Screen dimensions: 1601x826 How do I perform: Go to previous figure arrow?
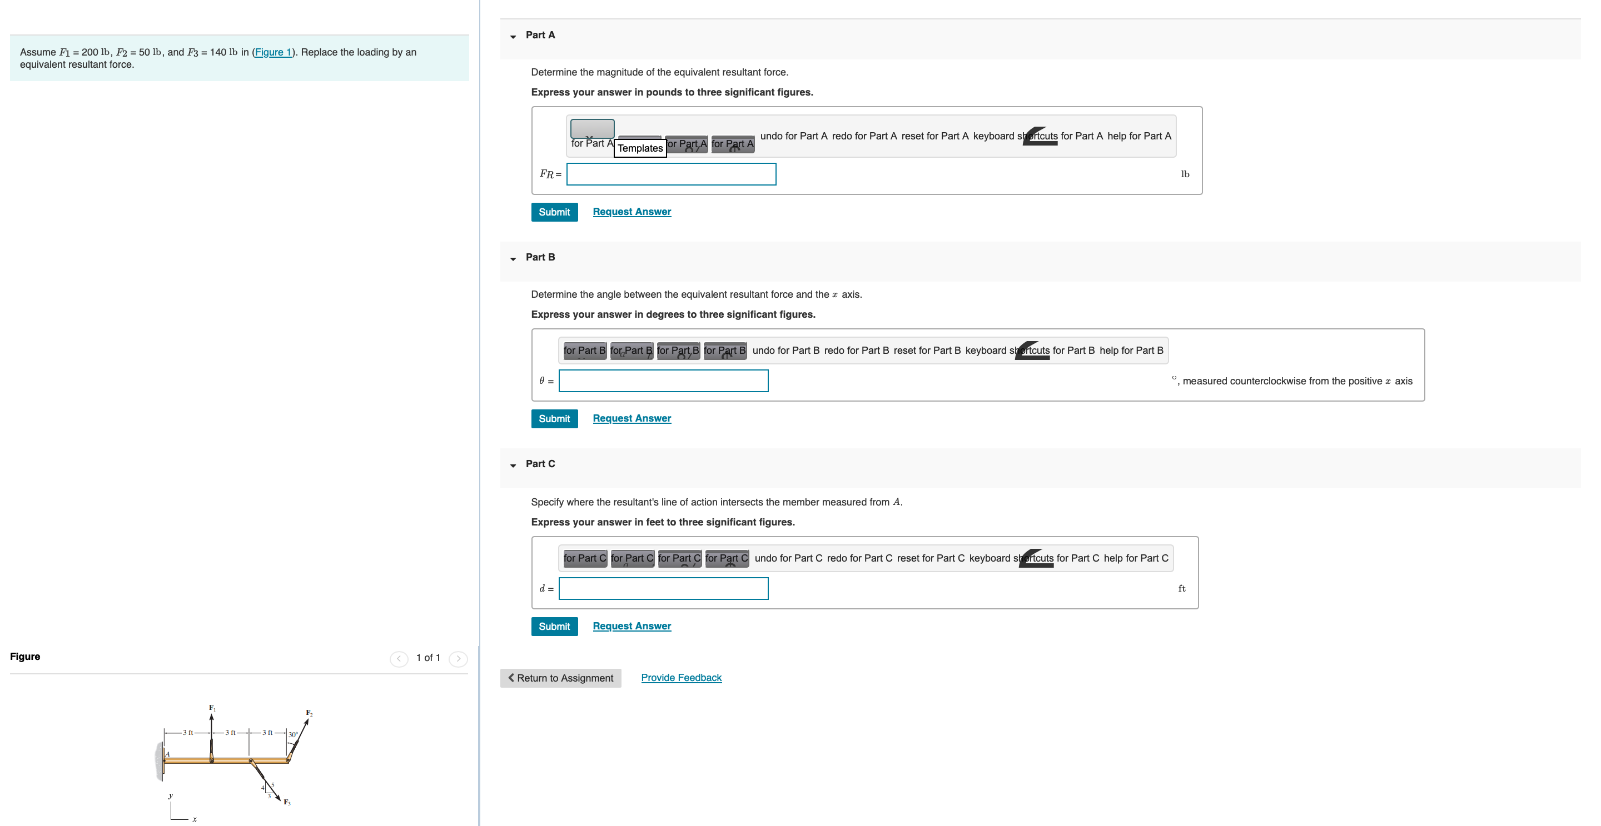(399, 658)
